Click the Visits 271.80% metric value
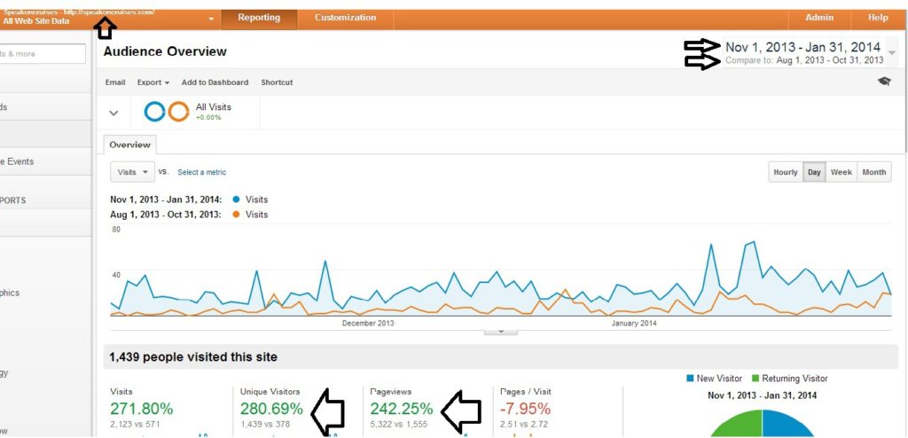Viewport: 908px width, 438px height. click(141, 409)
